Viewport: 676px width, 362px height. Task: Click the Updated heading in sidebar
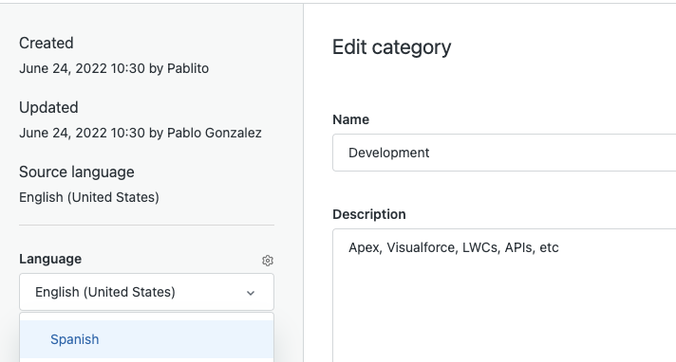coord(48,108)
